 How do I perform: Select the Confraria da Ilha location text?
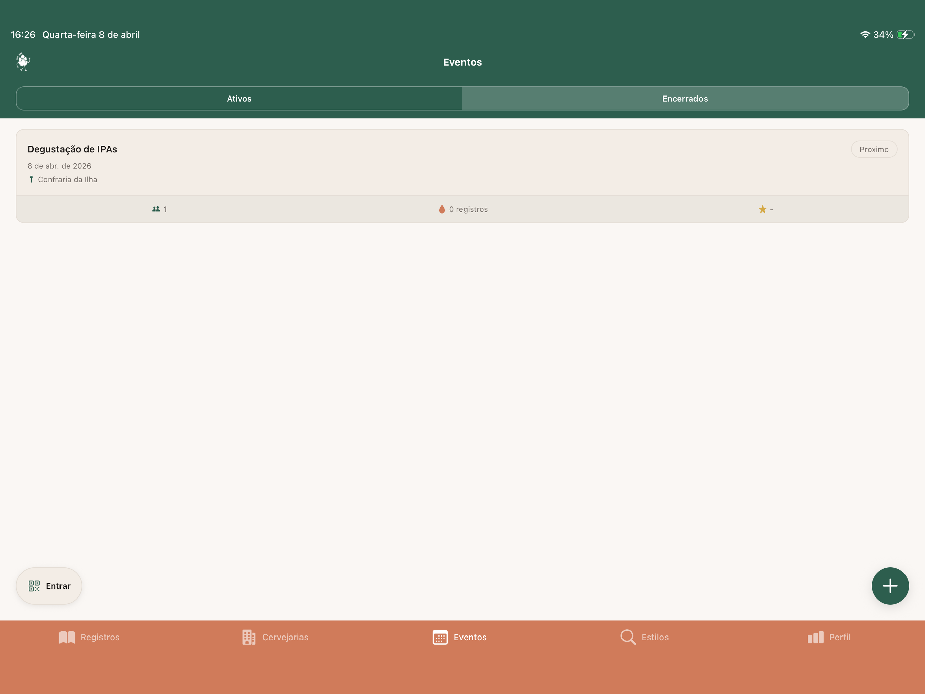[x=68, y=180]
